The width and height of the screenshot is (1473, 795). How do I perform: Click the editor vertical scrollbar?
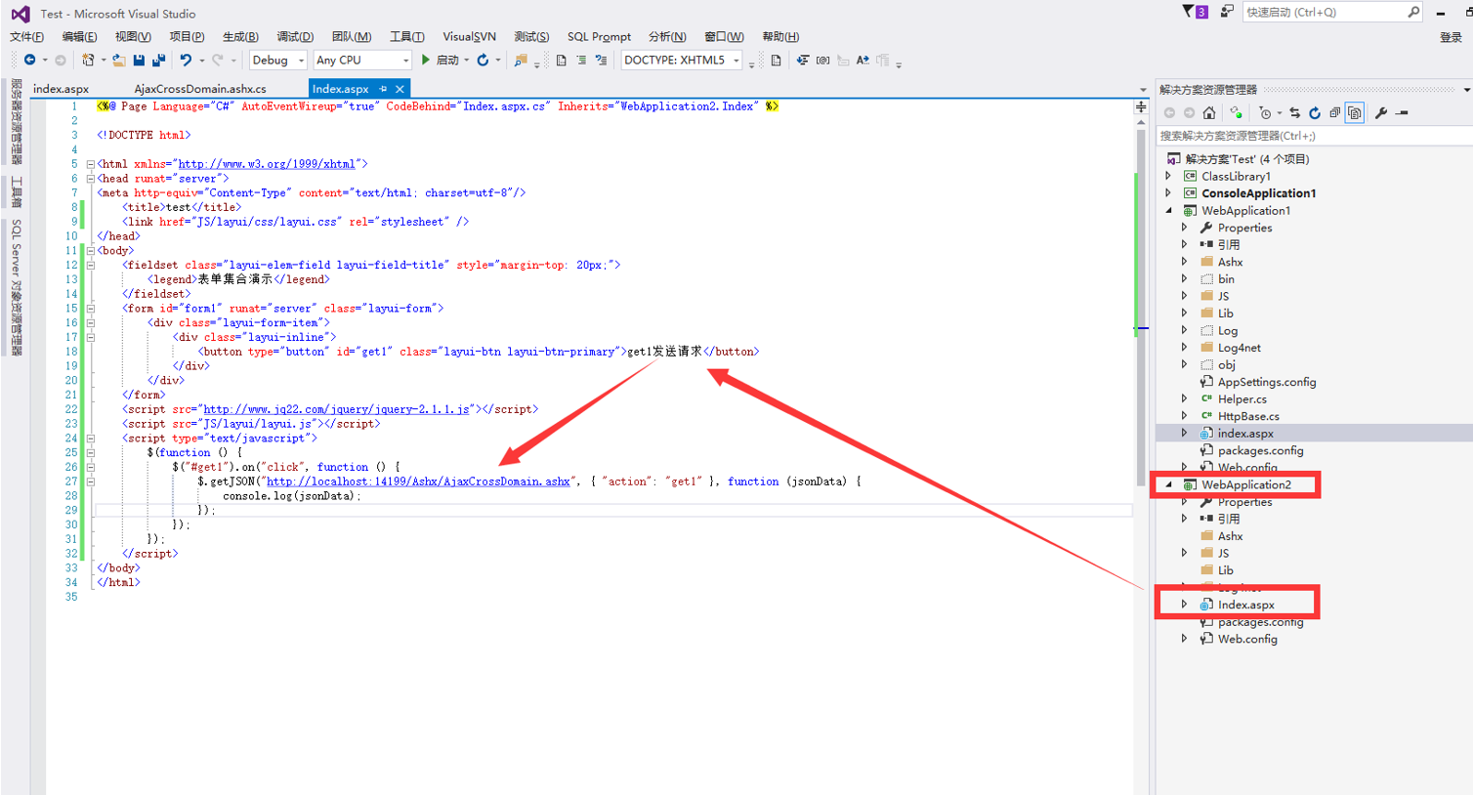pyautogui.click(x=1141, y=309)
